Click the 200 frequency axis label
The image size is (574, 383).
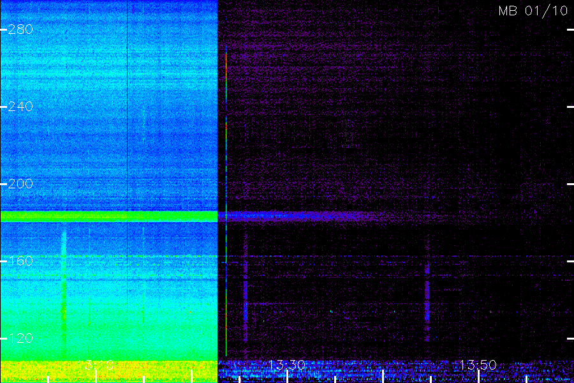point(20,184)
